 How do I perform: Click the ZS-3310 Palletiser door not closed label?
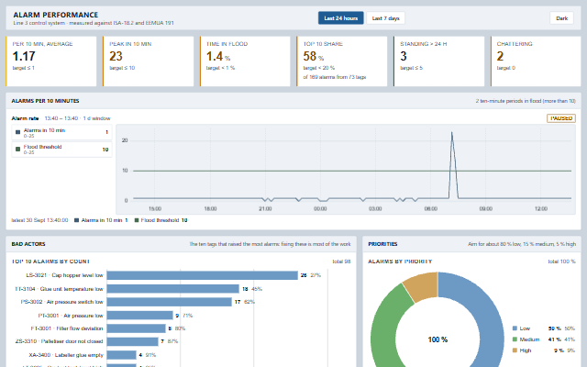[x=59, y=341]
